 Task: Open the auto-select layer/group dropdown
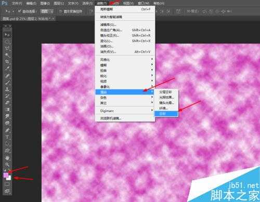(47, 11)
